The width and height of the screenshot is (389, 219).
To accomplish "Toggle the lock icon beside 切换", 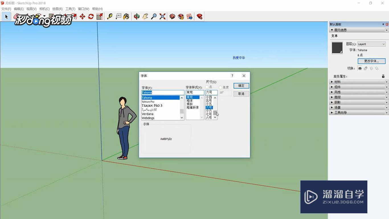I will (366, 68).
